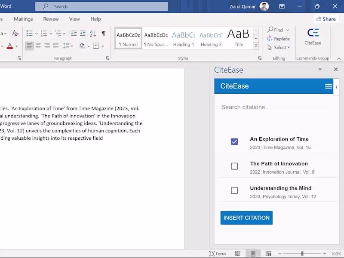Click the Clear All Formatting icon
The width and height of the screenshot is (344, 258).
(15, 34)
